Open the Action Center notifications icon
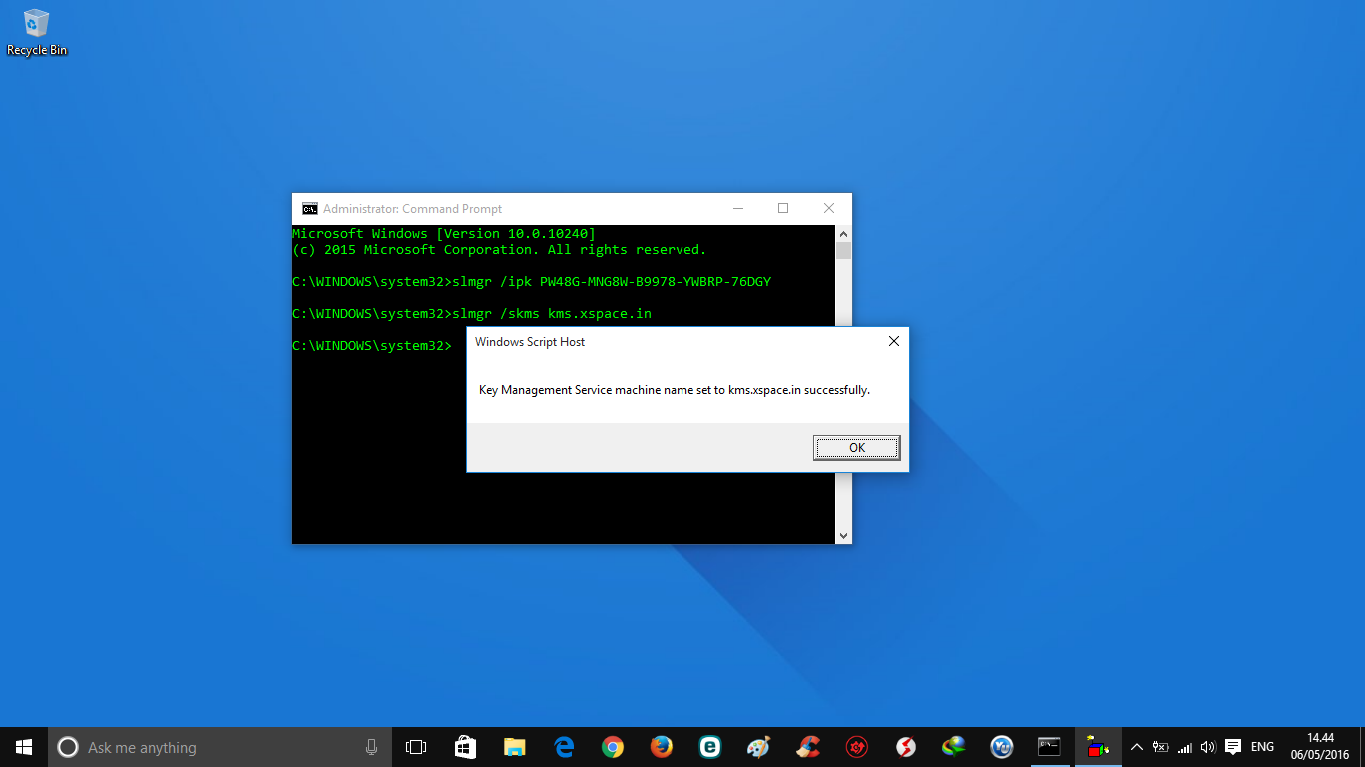The image size is (1365, 767). point(1233,747)
